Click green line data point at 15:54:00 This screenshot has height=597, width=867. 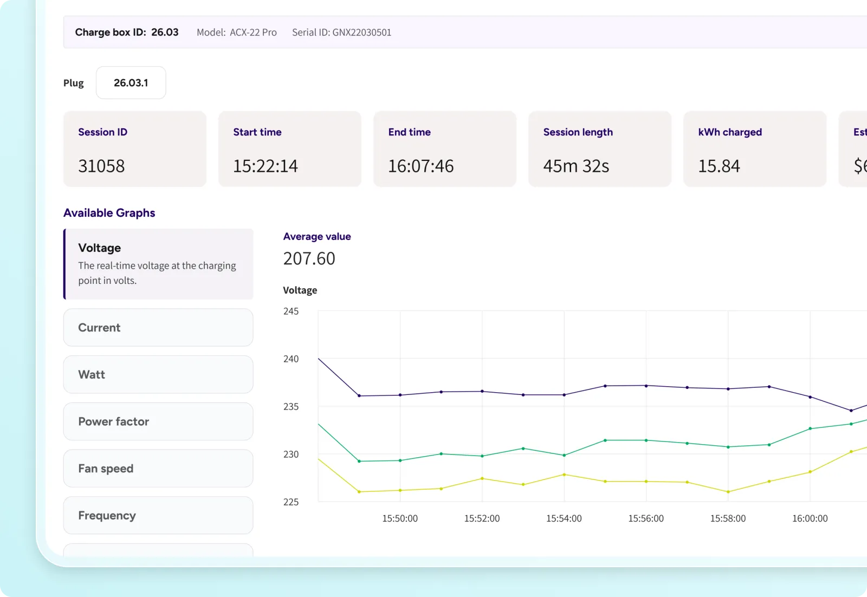(564, 456)
